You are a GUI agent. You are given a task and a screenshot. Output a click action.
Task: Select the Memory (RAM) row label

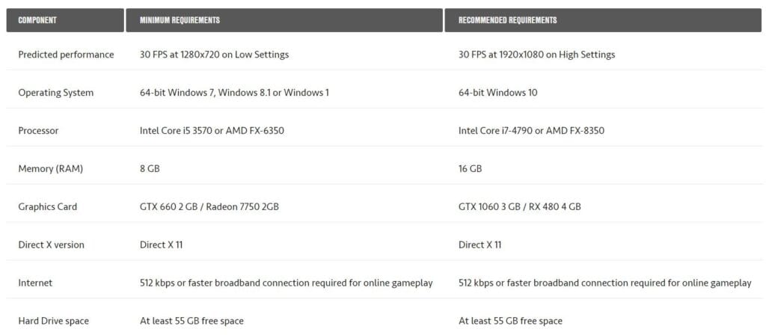pyautogui.click(x=50, y=169)
